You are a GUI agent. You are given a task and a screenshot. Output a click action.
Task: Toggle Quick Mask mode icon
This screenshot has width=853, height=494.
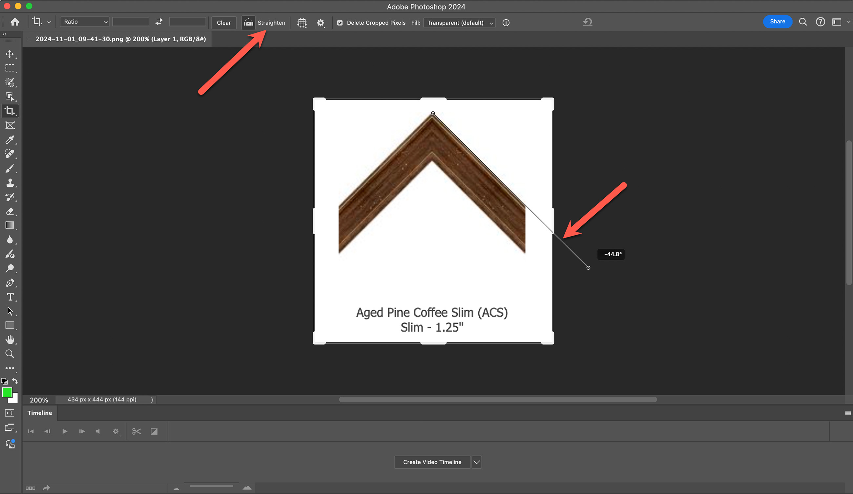(10, 413)
